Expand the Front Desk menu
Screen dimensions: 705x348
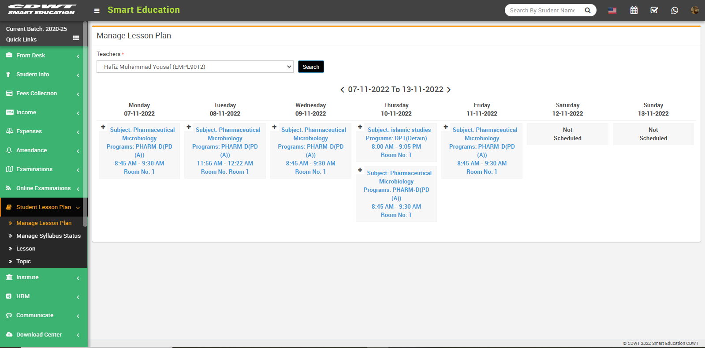coord(43,56)
